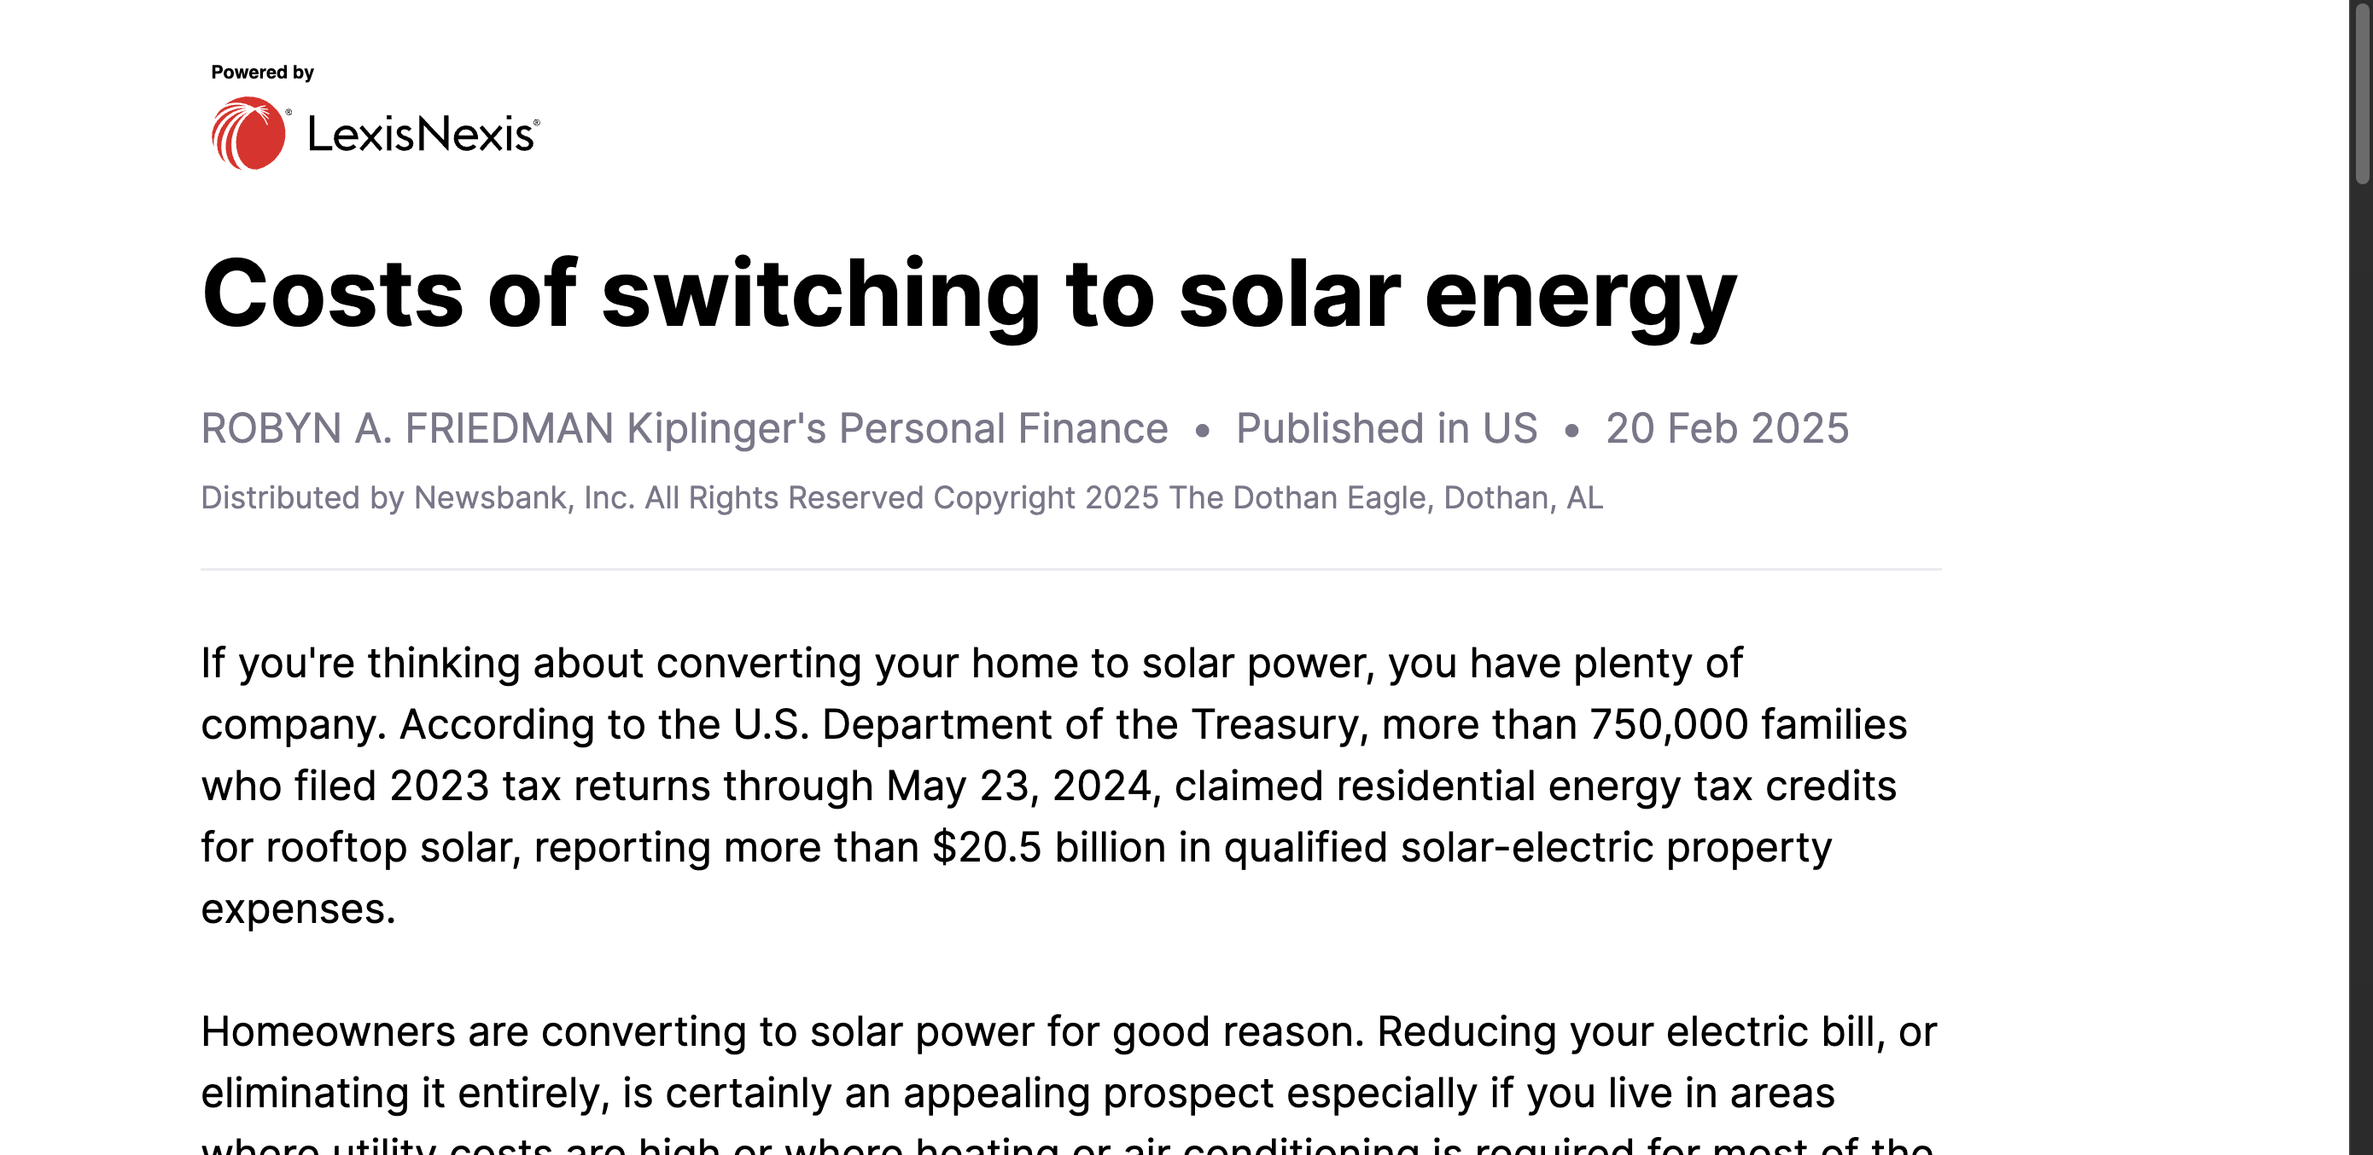This screenshot has width=2373, height=1155.
Task: Click the bullet separator before "Published in US"
Action: 1201,431
